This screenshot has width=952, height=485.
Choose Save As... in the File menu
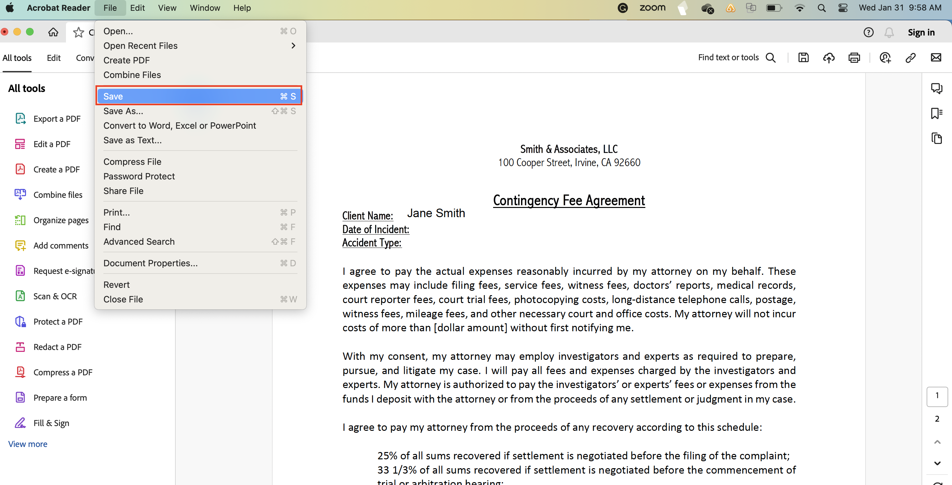[x=199, y=111]
